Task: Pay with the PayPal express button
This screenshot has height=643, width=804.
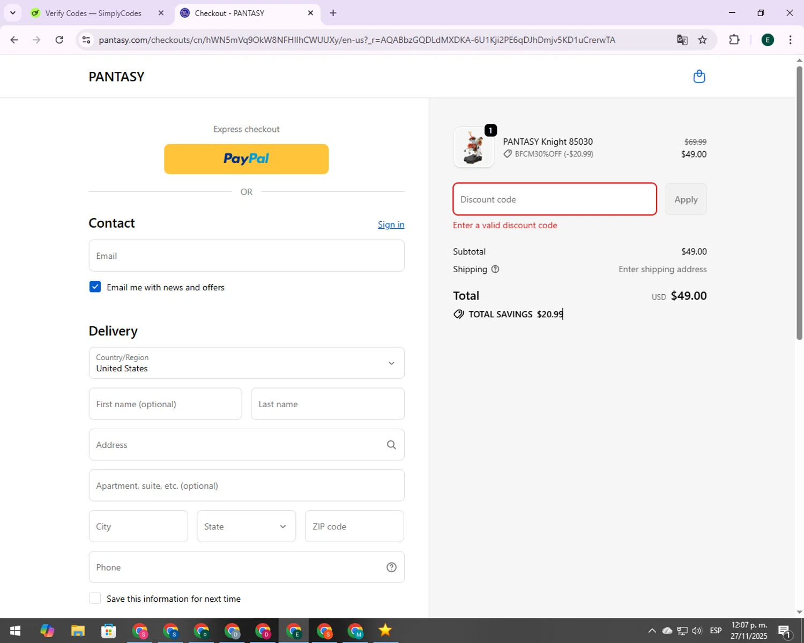Action: pyautogui.click(x=247, y=159)
